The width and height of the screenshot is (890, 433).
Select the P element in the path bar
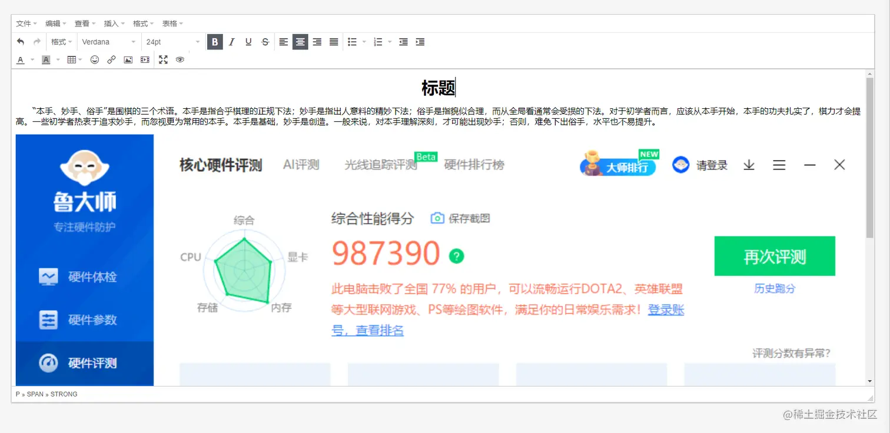click(x=18, y=394)
